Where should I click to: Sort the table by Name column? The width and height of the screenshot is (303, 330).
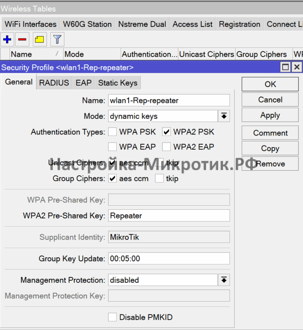click(x=35, y=54)
